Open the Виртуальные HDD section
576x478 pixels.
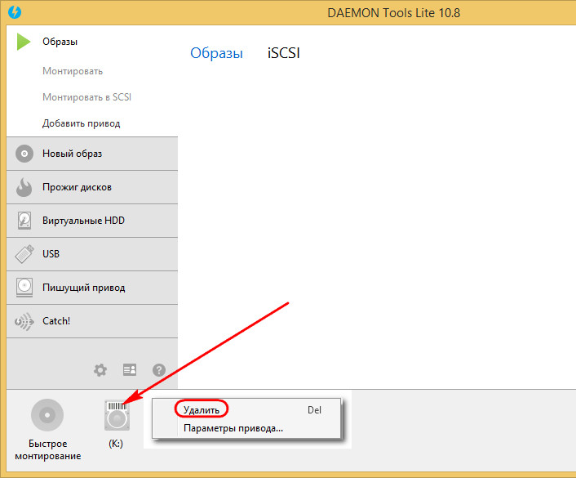pos(92,221)
